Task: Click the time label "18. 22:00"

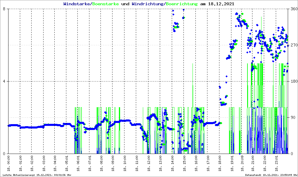Action: click(x=265, y=163)
